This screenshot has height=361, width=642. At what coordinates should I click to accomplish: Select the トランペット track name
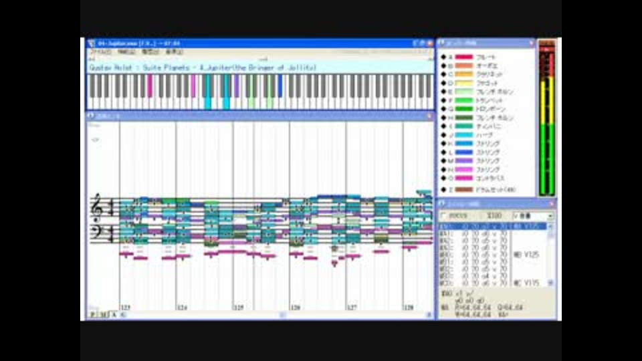[x=490, y=100]
